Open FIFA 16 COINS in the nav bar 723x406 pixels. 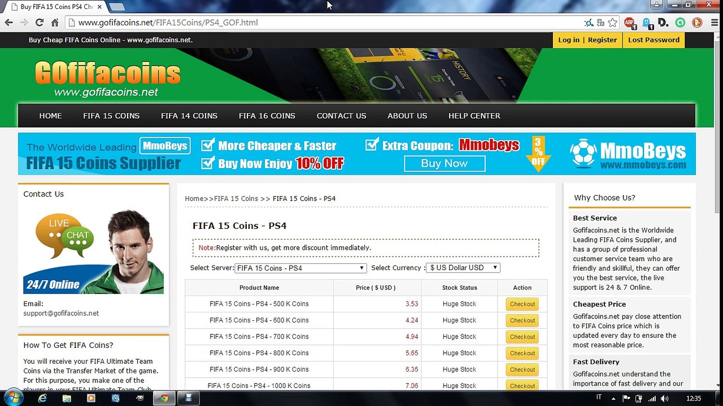(267, 116)
